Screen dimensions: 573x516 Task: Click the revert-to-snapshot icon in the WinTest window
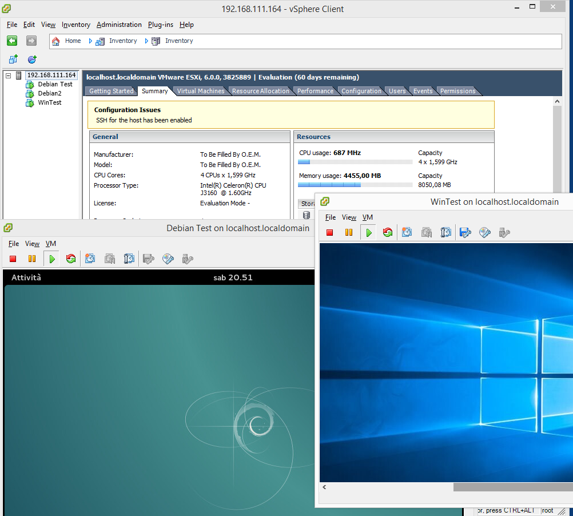427,232
